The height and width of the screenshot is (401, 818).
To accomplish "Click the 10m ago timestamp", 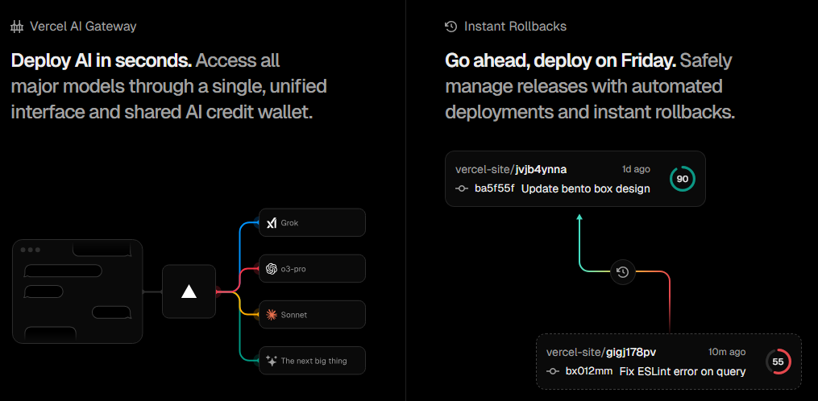I will click(727, 352).
